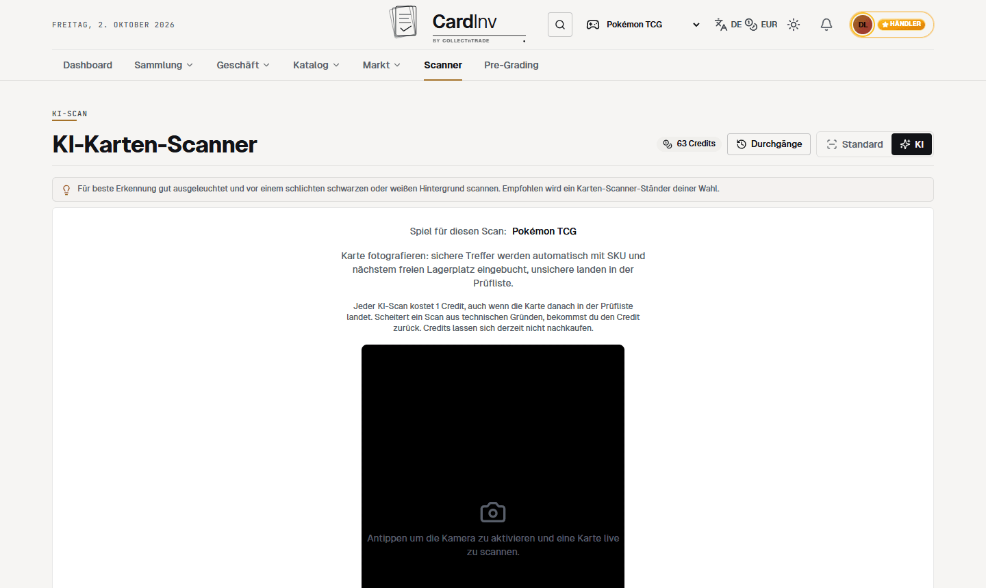Open notifications bell
Image resolution: width=986 pixels, height=588 pixels.
(826, 25)
